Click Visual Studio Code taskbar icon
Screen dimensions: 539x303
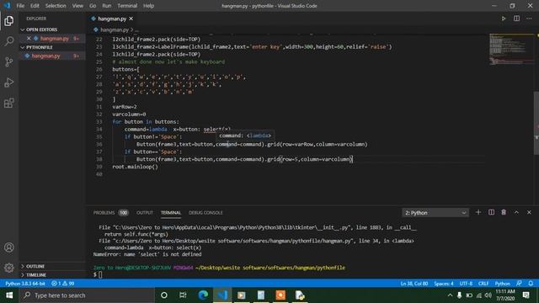click(222, 295)
